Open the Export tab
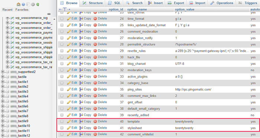The width and height of the screenshot is (260, 138). pyautogui.click(x=176, y=3)
